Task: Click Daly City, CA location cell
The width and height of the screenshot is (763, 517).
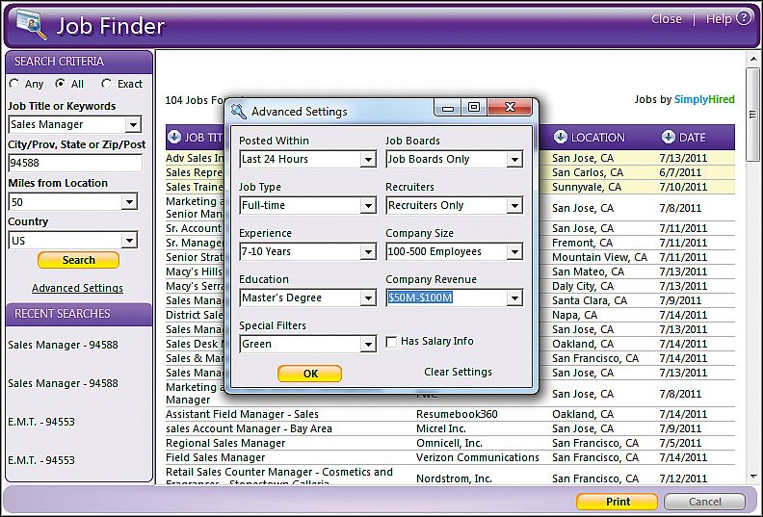Action: point(583,287)
